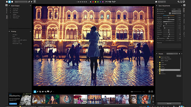191x107 pixels.
Task: Open the Standard tab in right sidebar
Action: point(184,10)
